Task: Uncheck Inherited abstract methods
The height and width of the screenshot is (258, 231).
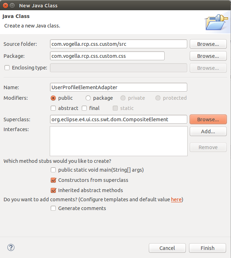Action: (53, 190)
